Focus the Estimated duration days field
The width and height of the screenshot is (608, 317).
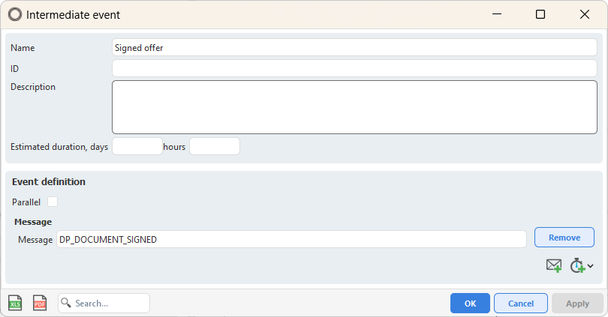[137, 146]
